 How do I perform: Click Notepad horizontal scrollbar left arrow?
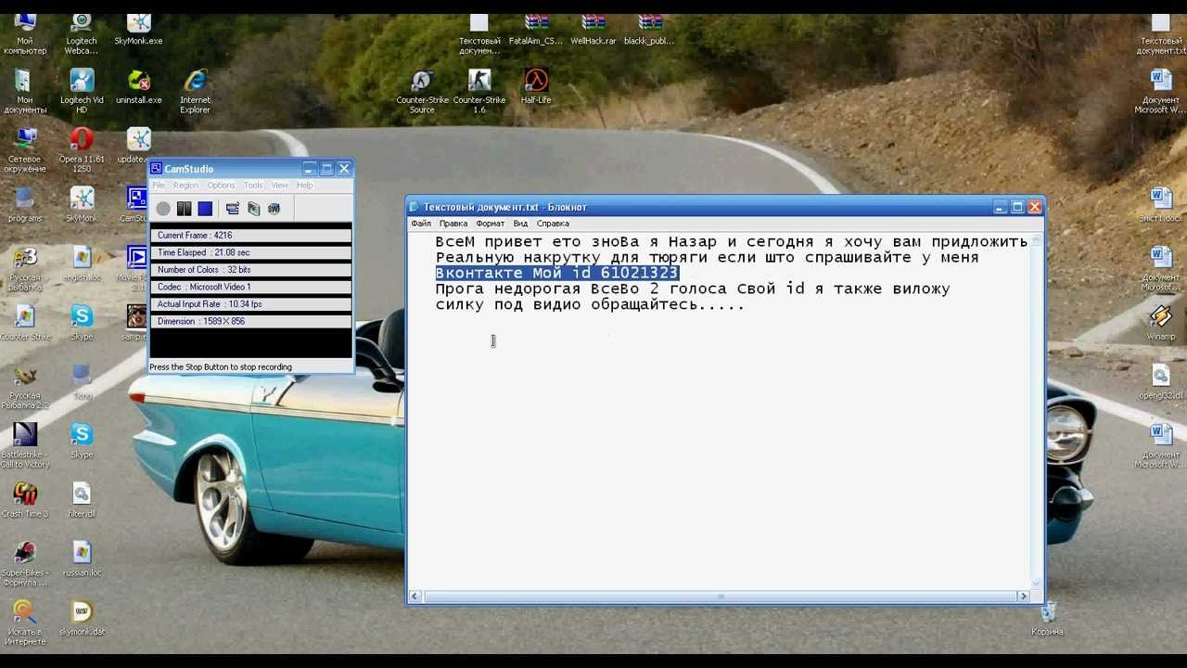(415, 597)
